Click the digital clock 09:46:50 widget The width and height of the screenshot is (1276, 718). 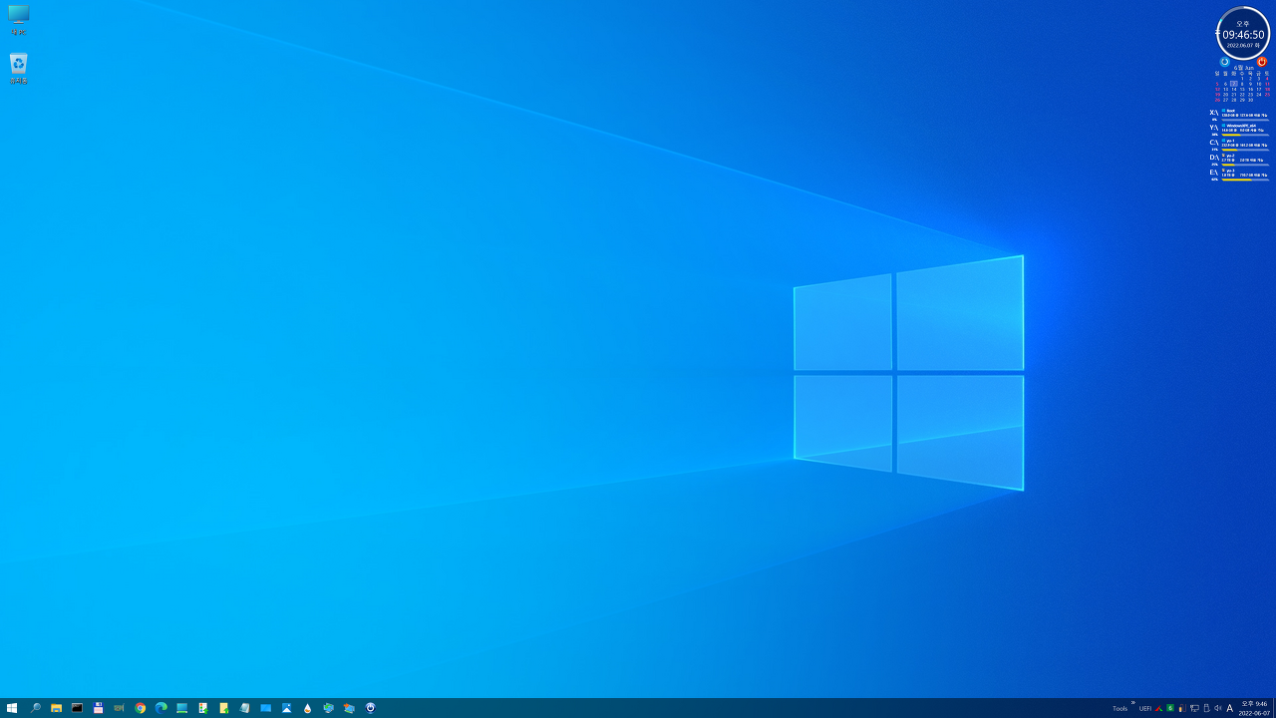point(1243,34)
